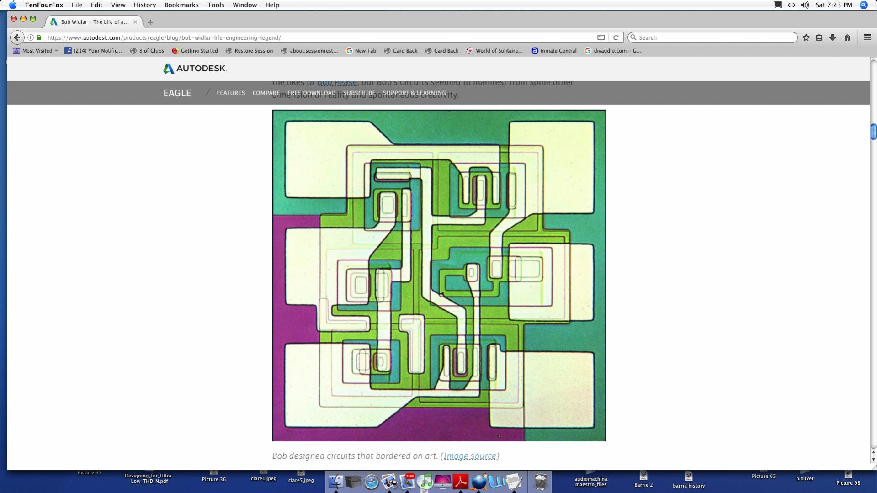This screenshot has width=877, height=493.
Task: Open the File menu
Action: pyautogui.click(x=77, y=5)
